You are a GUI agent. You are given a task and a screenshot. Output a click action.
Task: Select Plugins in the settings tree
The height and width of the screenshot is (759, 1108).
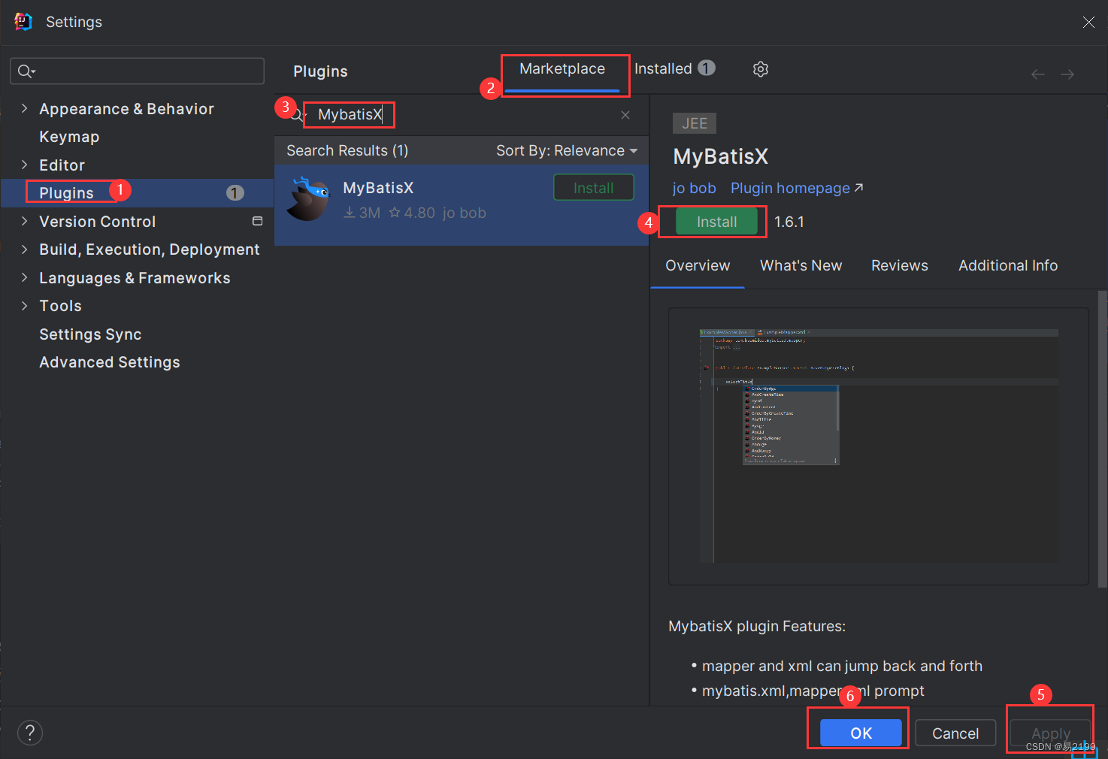(66, 193)
